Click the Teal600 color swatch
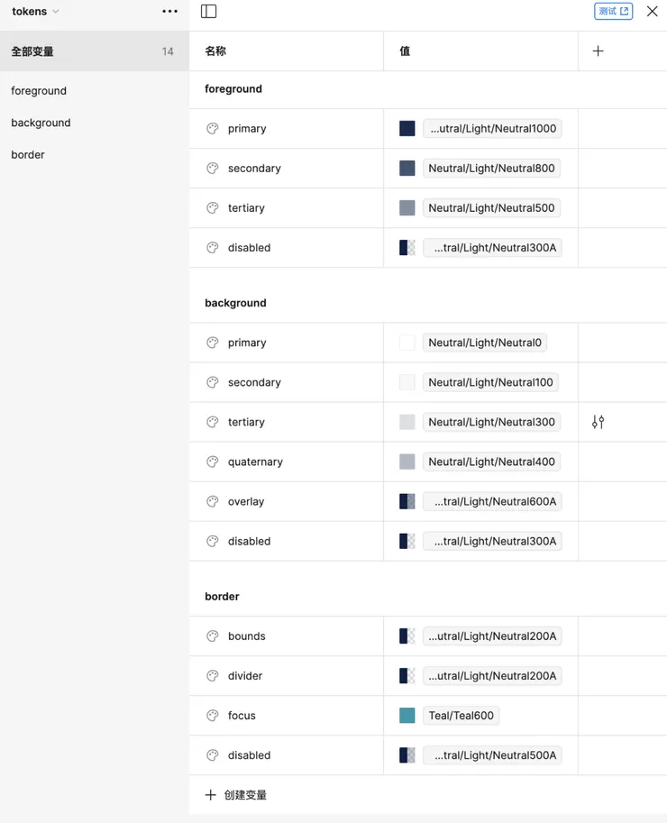The height and width of the screenshot is (823, 667). tap(407, 716)
